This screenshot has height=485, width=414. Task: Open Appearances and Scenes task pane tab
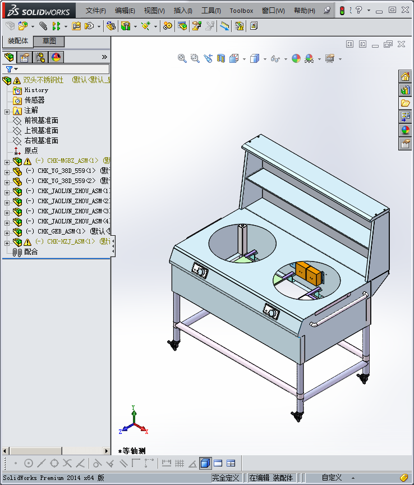(405, 130)
